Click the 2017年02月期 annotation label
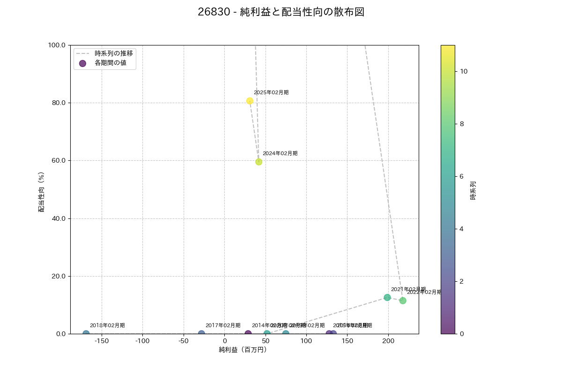The height and width of the screenshot is (375, 562). [x=223, y=325]
